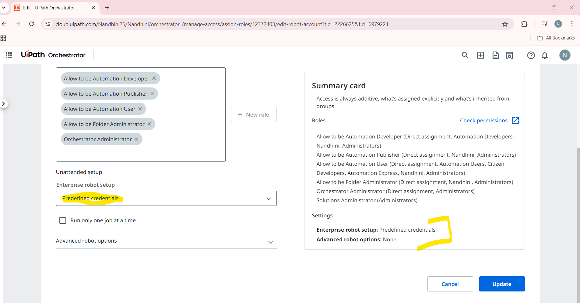Enable Run only one job at a time
The image size is (580, 303).
click(x=63, y=220)
